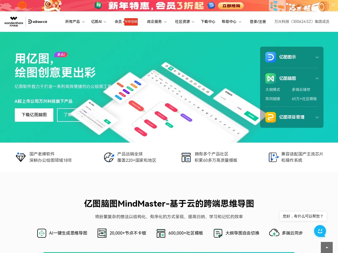Click the green 亿图脑图 app icon
The height and width of the screenshot is (253, 338).
(x=270, y=78)
